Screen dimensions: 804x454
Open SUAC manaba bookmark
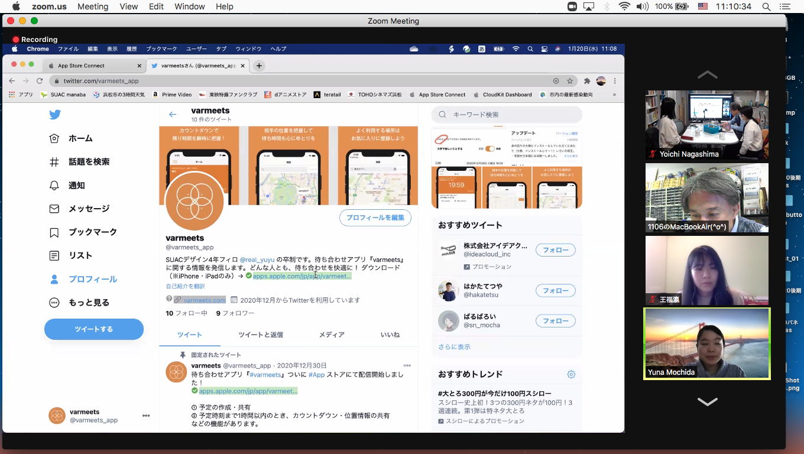point(63,95)
